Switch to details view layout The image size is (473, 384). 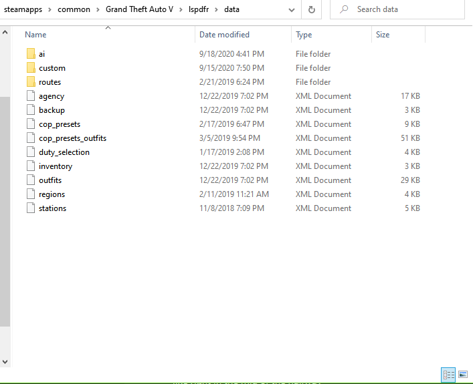pyautogui.click(x=448, y=375)
